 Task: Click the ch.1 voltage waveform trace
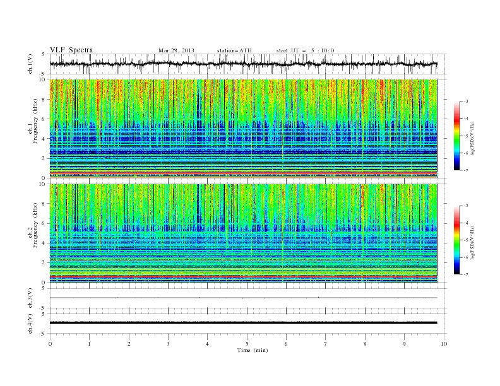tap(243, 64)
